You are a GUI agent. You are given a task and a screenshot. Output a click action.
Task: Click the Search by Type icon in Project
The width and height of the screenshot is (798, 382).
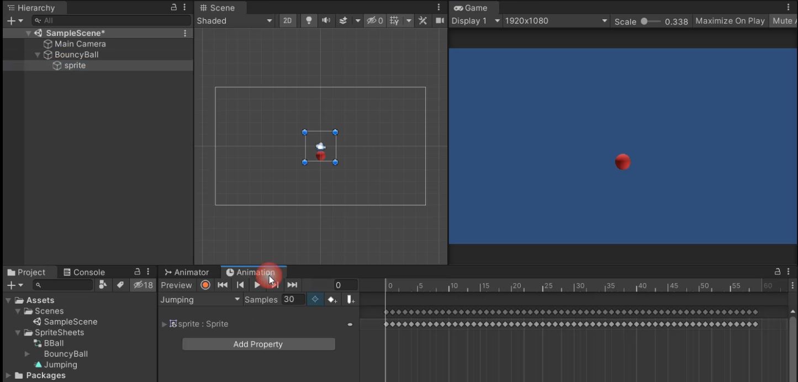click(103, 285)
